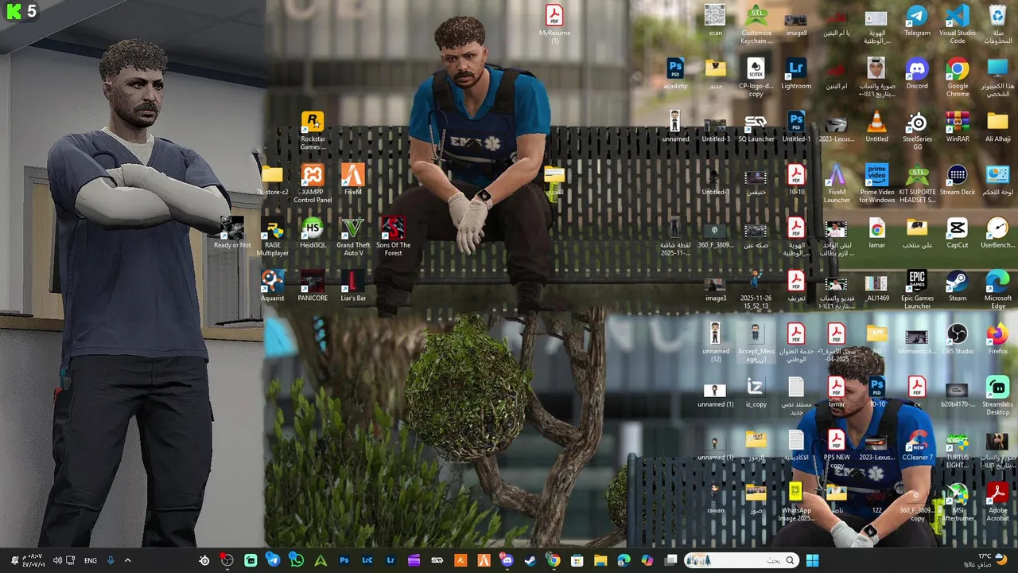Select the Stream Deck shortcut
The width and height of the screenshot is (1018, 573).
click(958, 180)
